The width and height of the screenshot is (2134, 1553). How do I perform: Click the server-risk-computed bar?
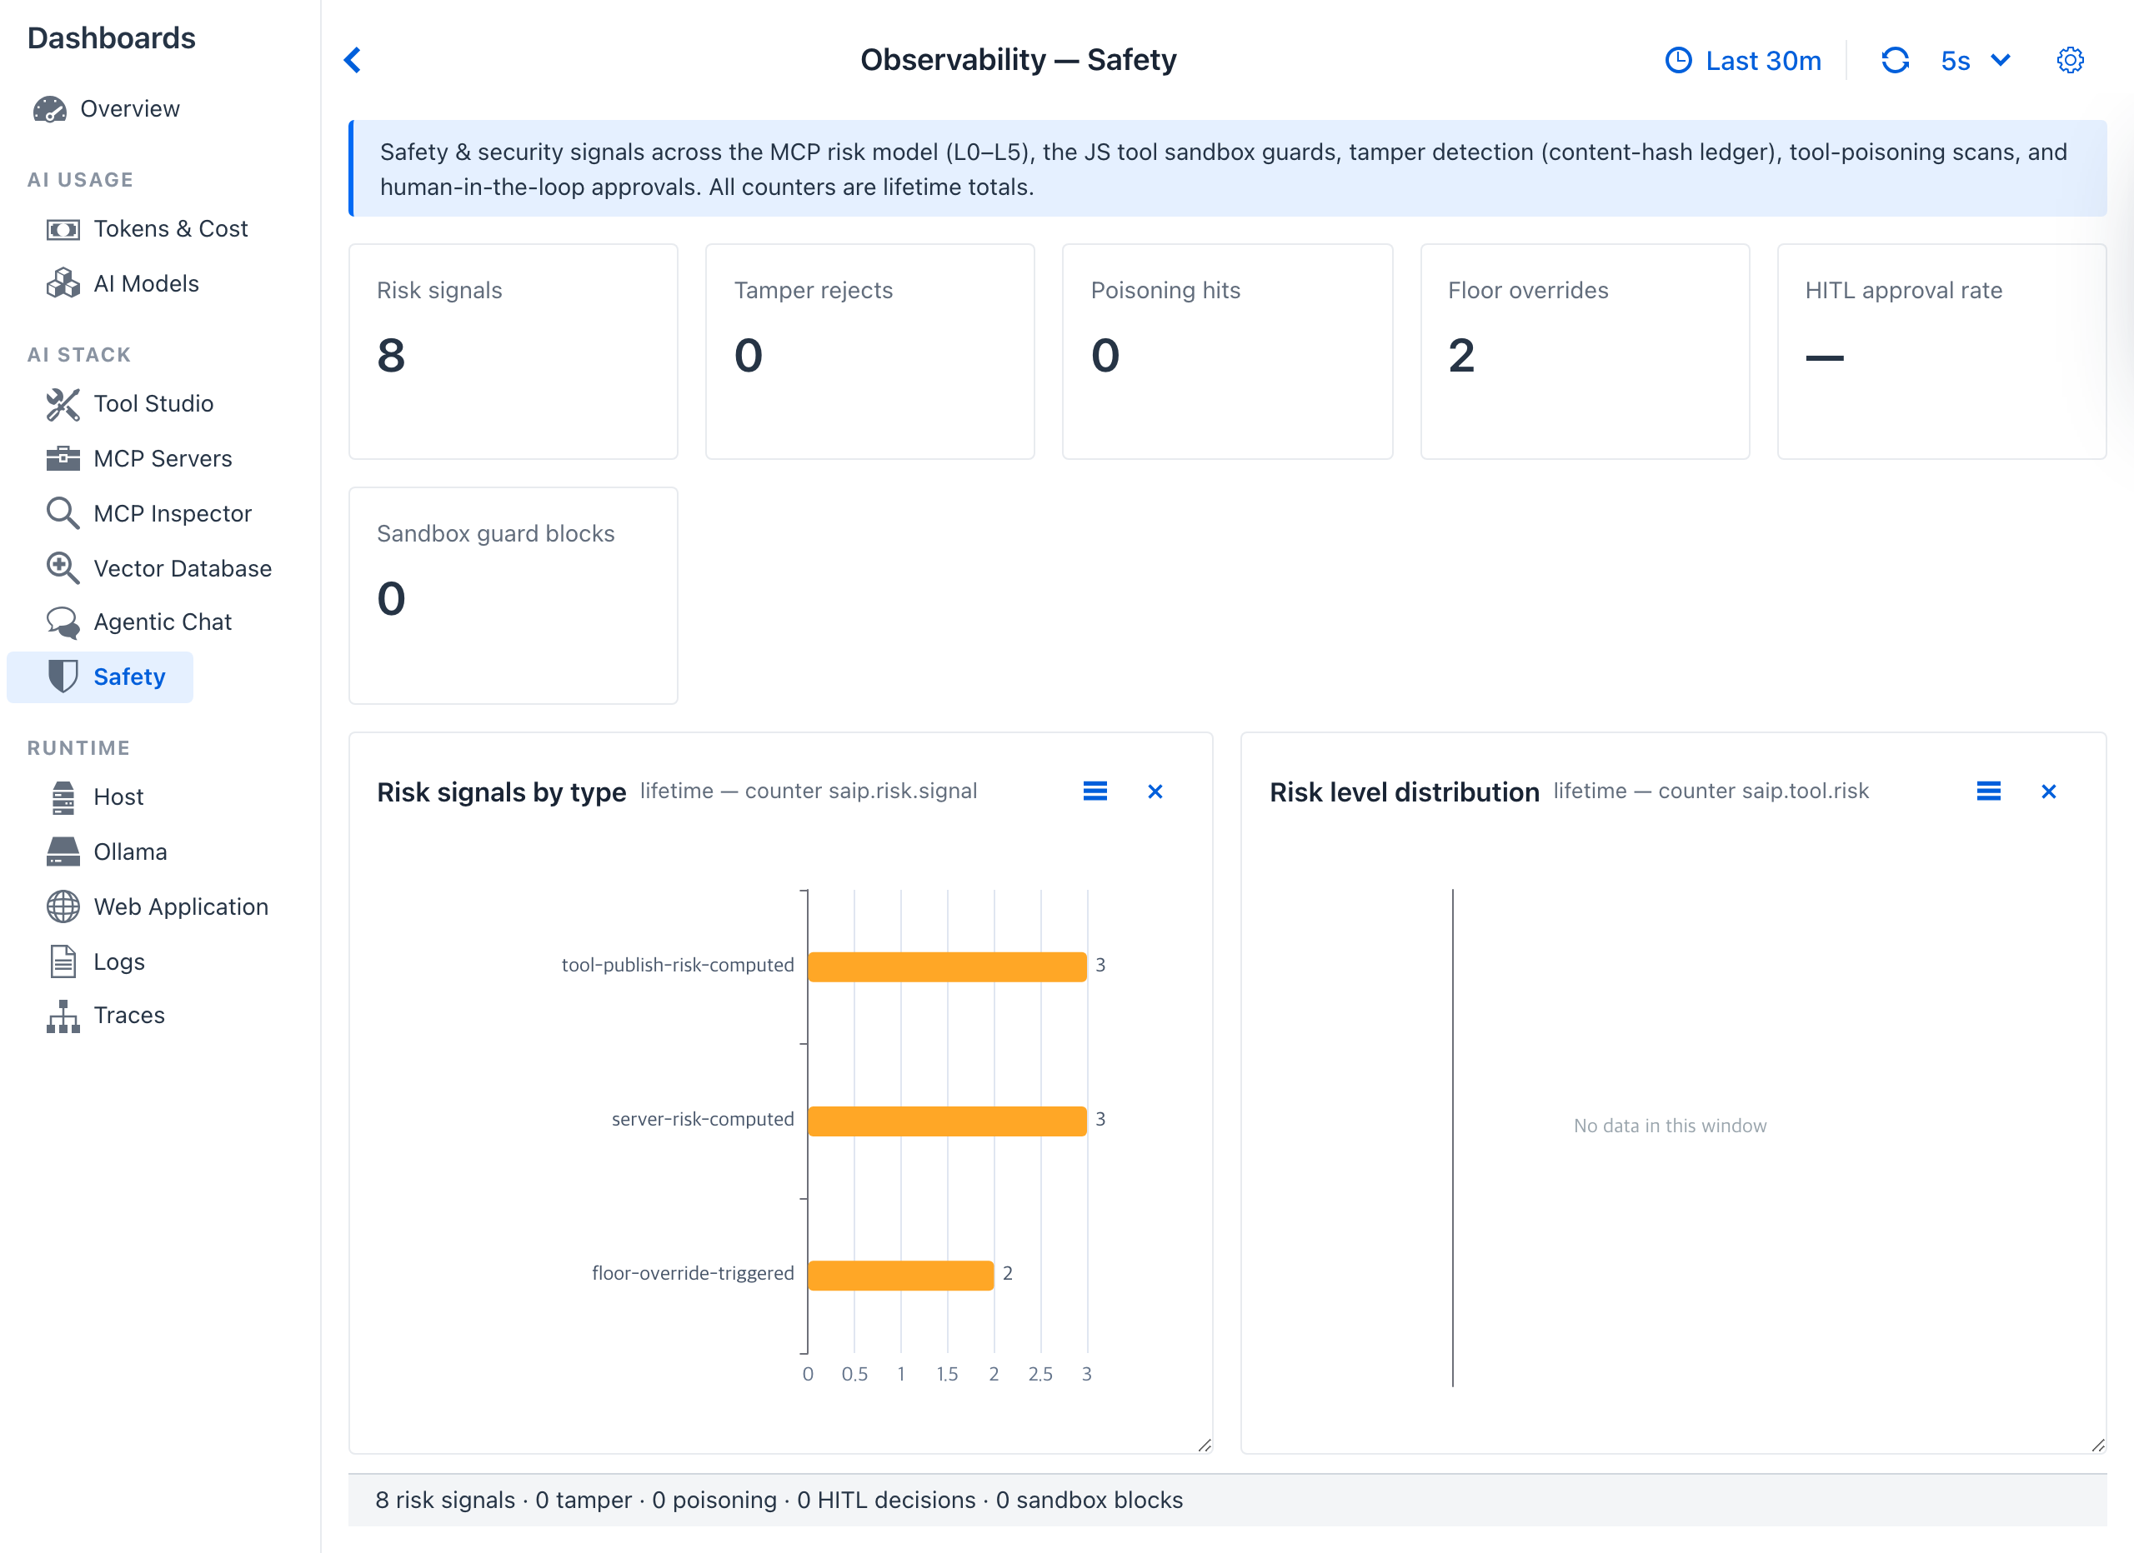click(x=948, y=1121)
